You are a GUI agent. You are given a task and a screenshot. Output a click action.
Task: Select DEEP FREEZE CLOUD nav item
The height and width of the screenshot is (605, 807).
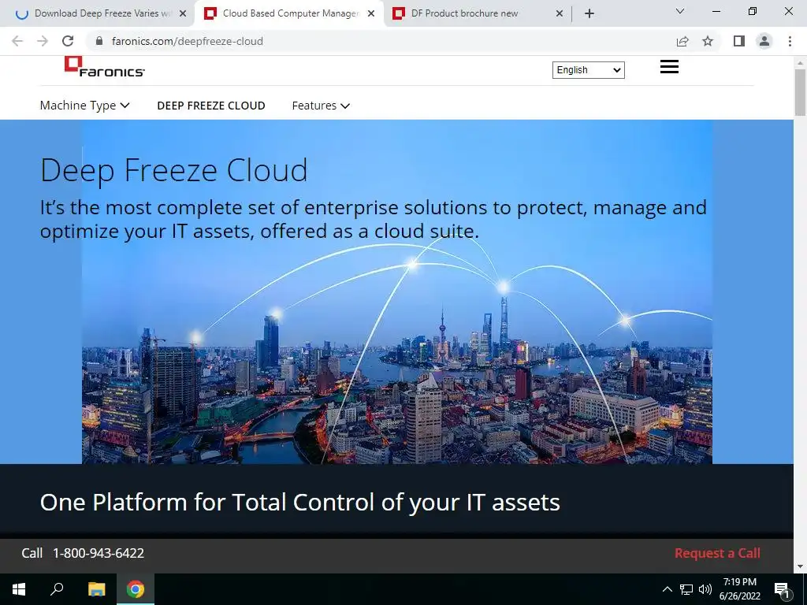coord(211,106)
